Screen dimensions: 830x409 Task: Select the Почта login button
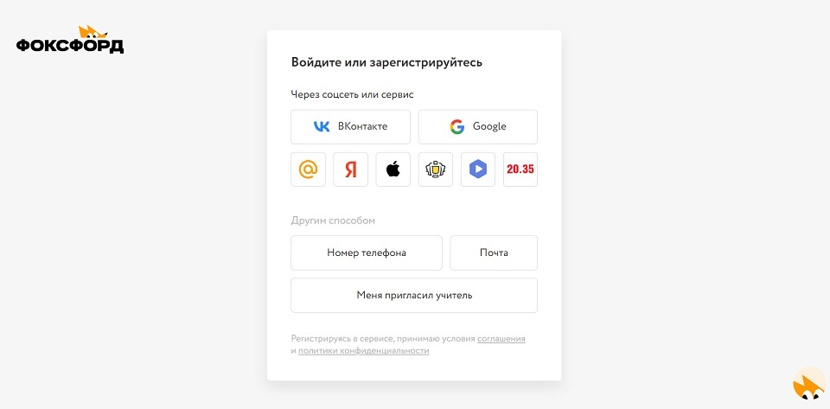tap(494, 252)
